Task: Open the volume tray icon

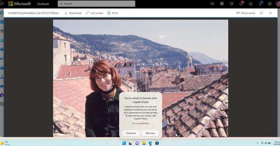Action: point(266,143)
